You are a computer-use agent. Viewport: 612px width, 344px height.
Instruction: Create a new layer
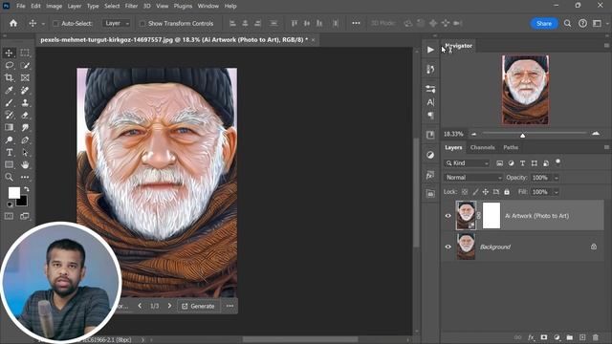pos(582,337)
